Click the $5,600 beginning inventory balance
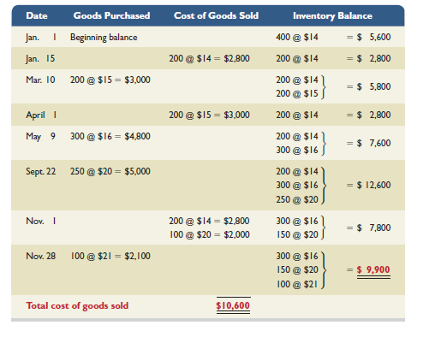 pos(373,37)
